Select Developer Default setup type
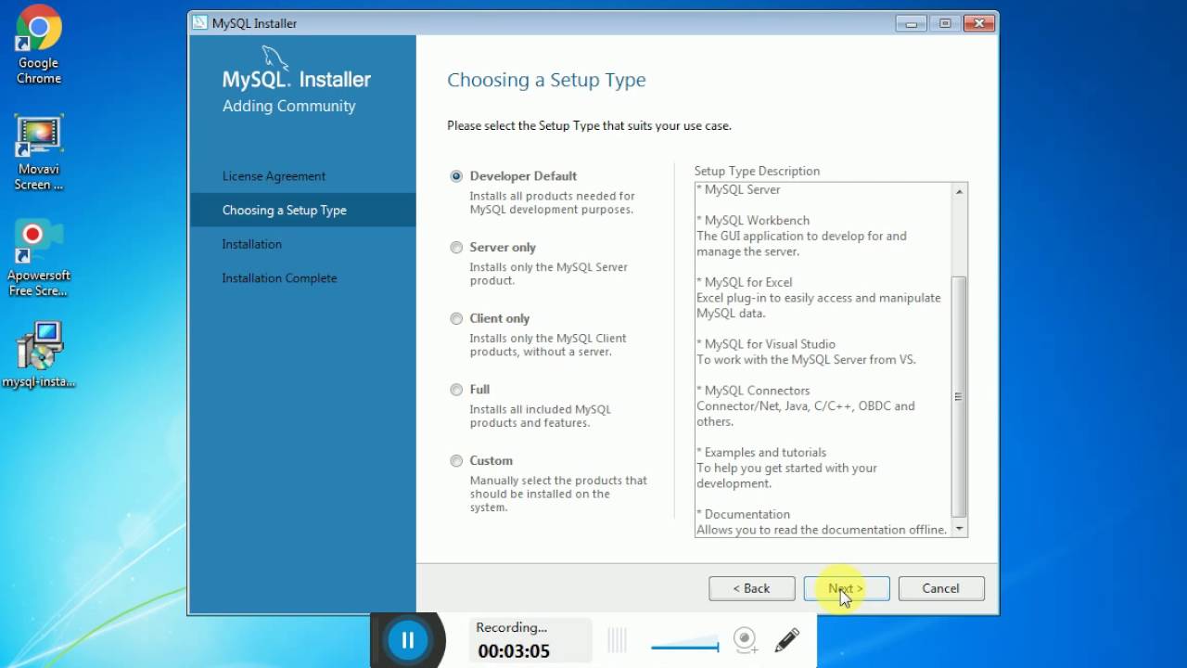This screenshot has width=1187, height=668. pyautogui.click(x=456, y=176)
